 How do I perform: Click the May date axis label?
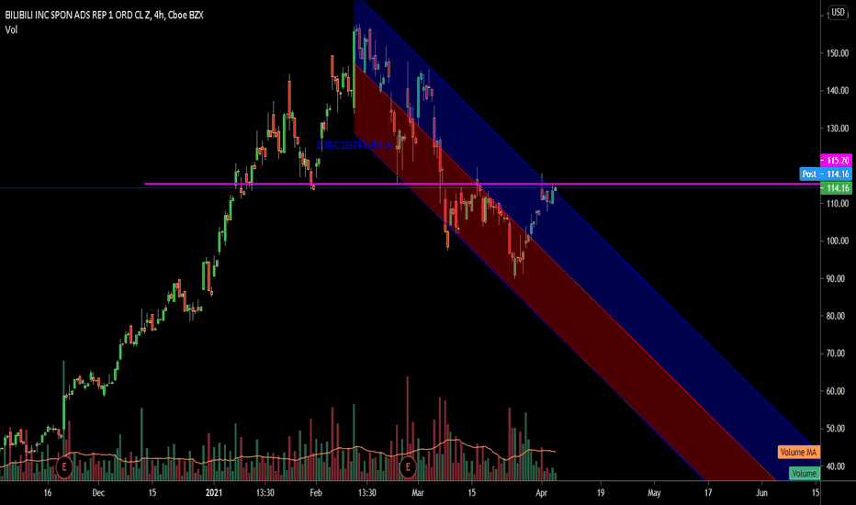coord(654,493)
